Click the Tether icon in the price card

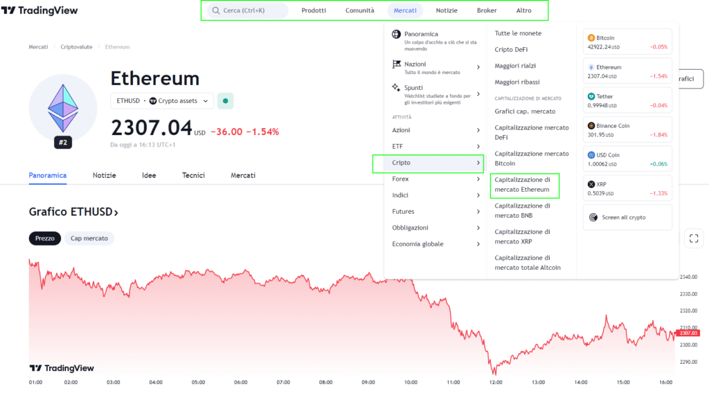coord(591,97)
